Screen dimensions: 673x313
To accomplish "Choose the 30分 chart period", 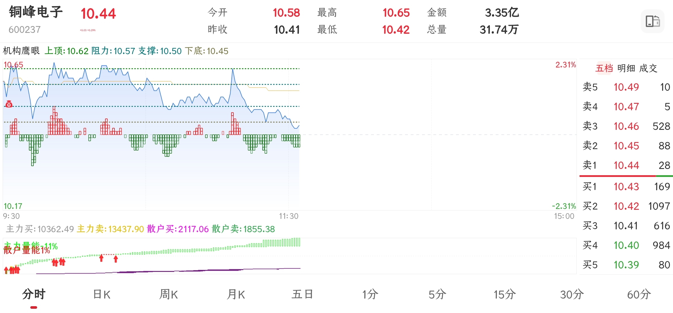I will [x=572, y=295].
